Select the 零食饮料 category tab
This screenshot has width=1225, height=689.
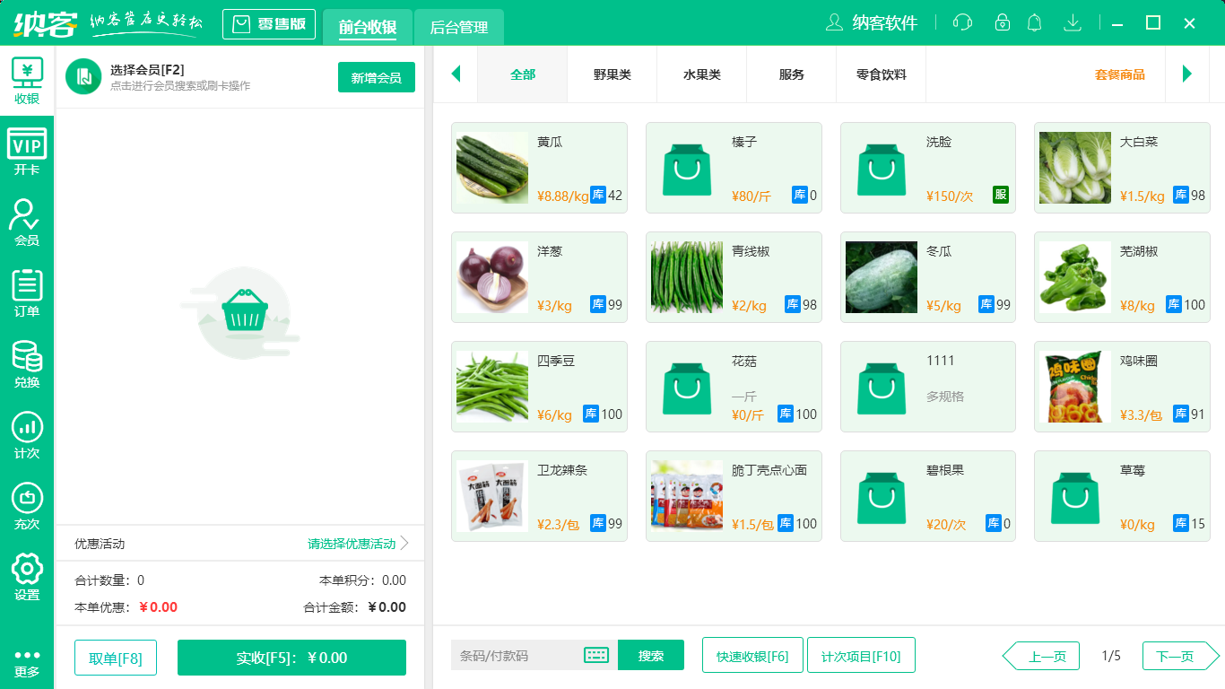pos(882,74)
